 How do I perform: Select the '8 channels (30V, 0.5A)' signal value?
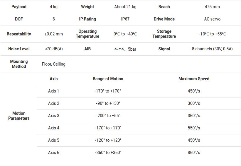point(212,49)
